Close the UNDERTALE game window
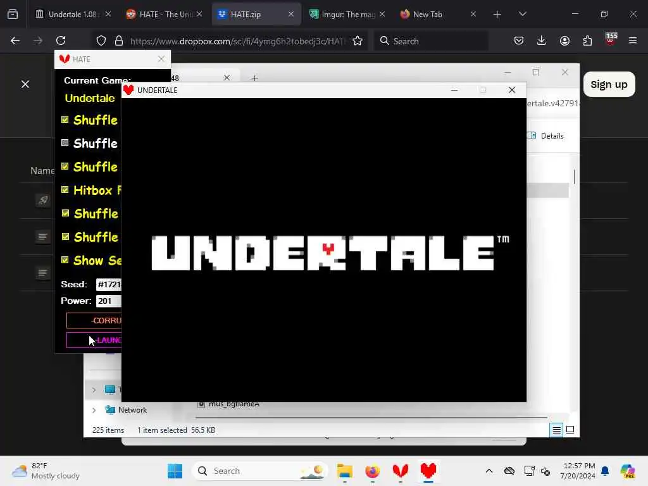 [x=511, y=90]
